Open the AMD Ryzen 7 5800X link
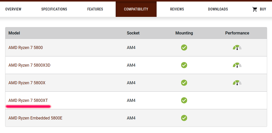 (27, 83)
